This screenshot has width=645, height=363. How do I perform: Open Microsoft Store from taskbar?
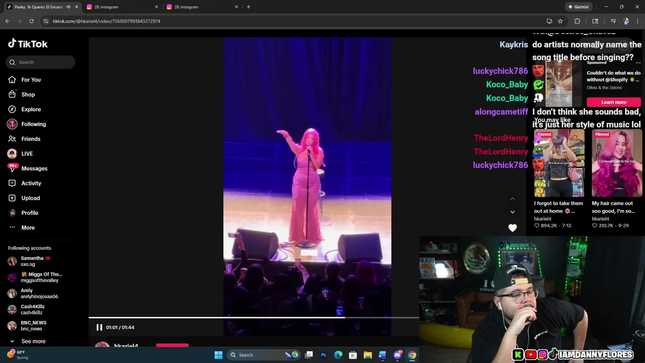coord(353,355)
